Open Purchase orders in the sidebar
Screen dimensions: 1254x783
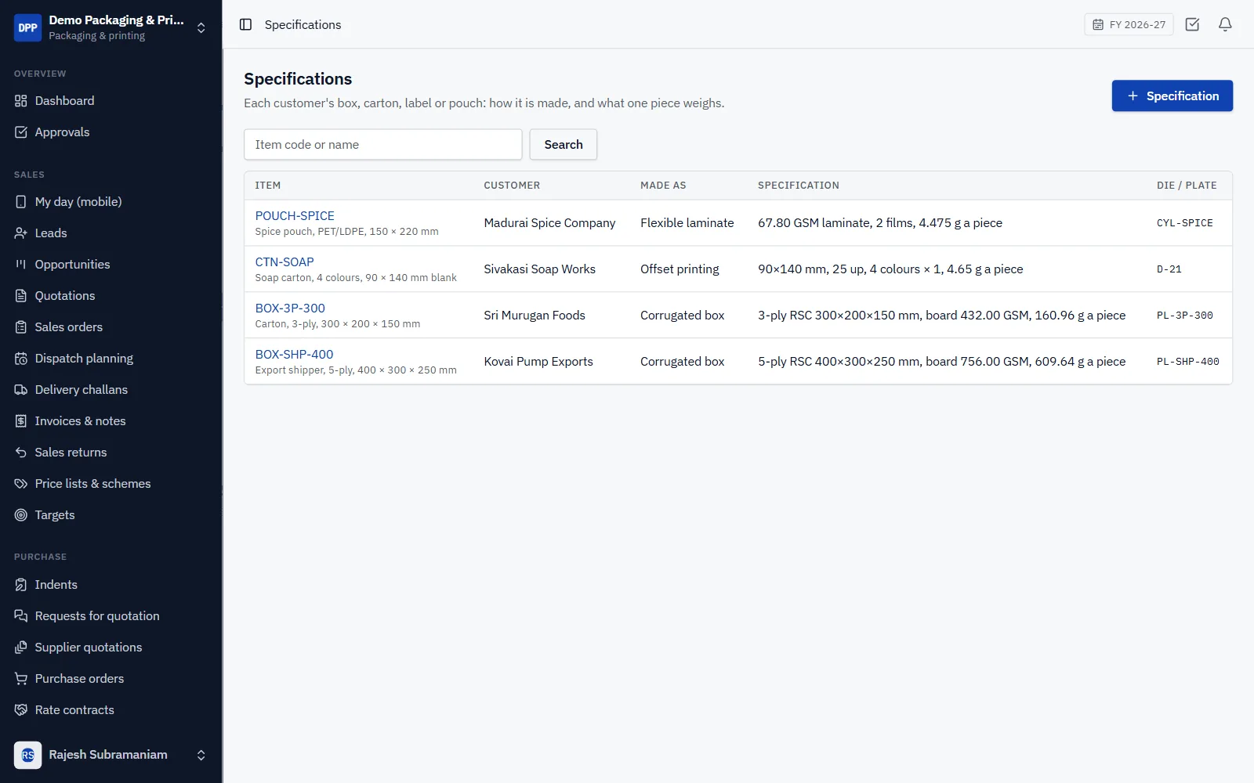pyautogui.click(x=79, y=679)
